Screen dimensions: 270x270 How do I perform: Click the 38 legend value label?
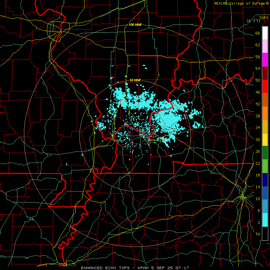[x=258, y=116]
